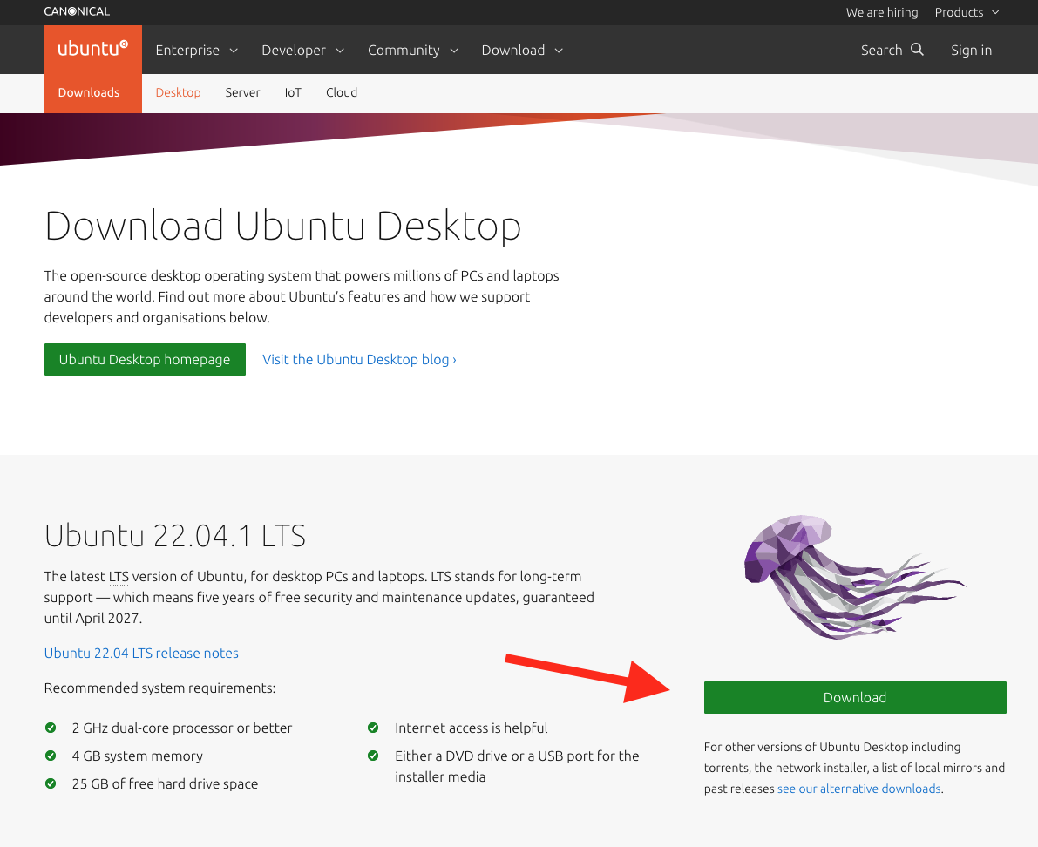
Task: Switch to the Server tab
Action: pyautogui.click(x=242, y=92)
